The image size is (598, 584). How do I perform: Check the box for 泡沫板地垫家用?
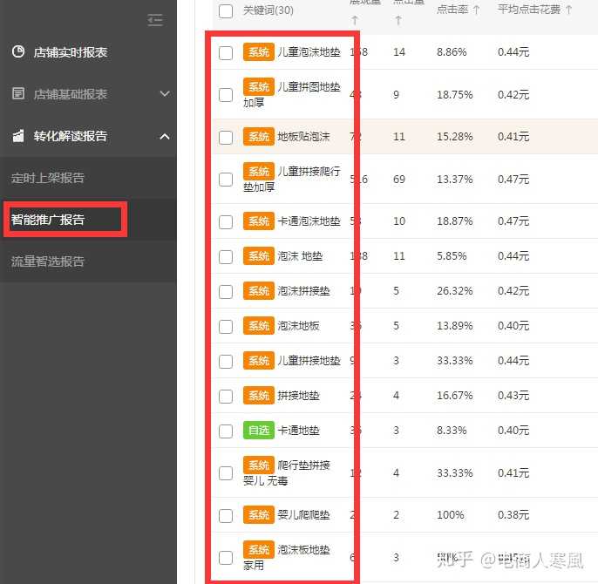coord(226,558)
